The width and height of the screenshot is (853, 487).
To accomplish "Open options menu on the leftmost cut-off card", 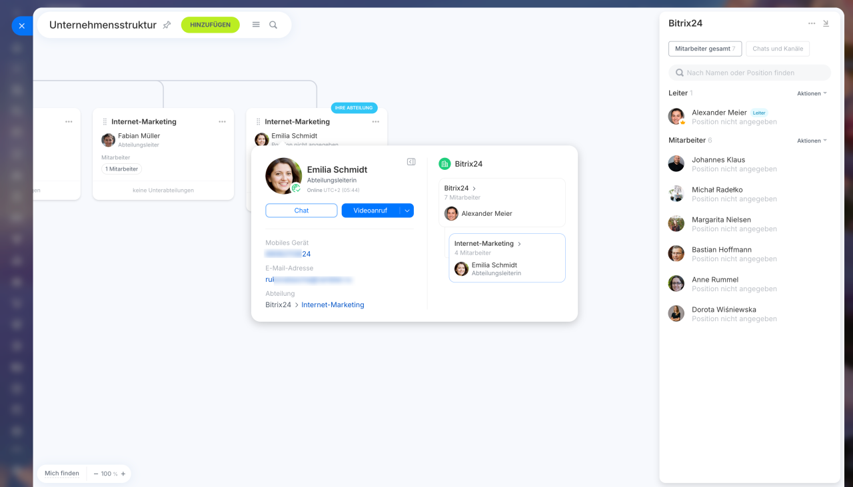I will pyautogui.click(x=69, y=122).
